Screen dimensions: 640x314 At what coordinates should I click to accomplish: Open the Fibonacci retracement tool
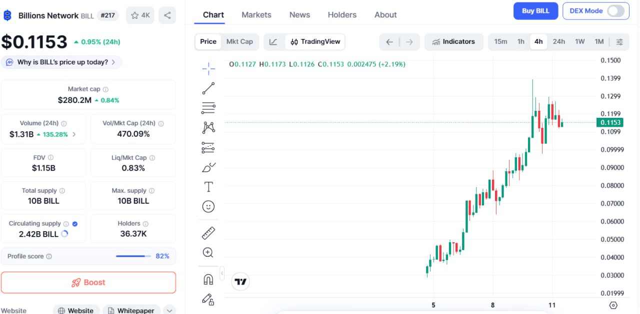[208, 107]
